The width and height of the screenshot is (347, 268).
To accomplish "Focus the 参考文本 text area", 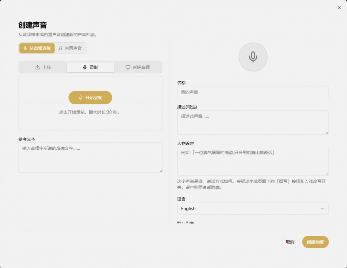I will coord(90,158).
